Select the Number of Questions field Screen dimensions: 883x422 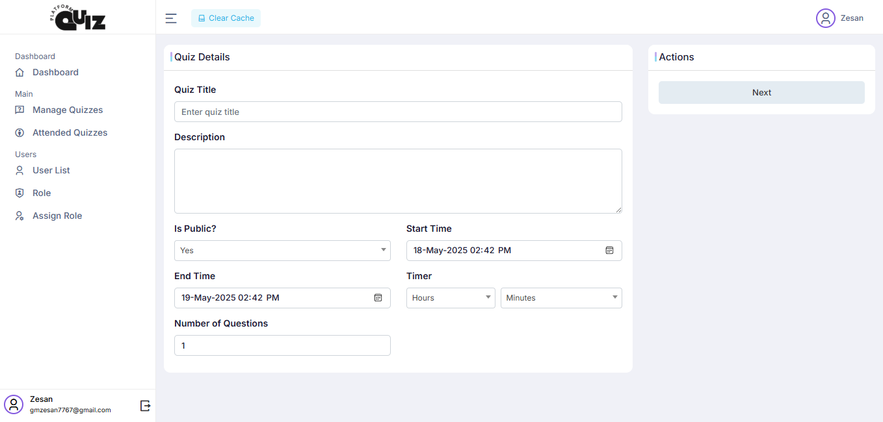click(282, 345)
